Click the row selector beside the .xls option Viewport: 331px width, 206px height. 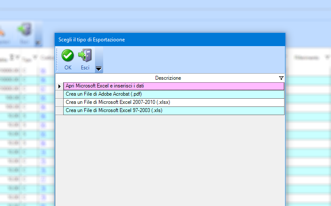[59, 111]
